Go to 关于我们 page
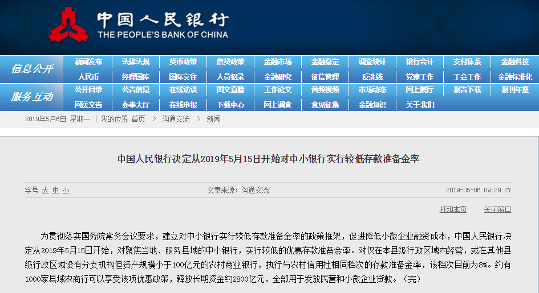The width and height of the screenshot is (539, 293). pyautogui.click(x=420, y=105)
